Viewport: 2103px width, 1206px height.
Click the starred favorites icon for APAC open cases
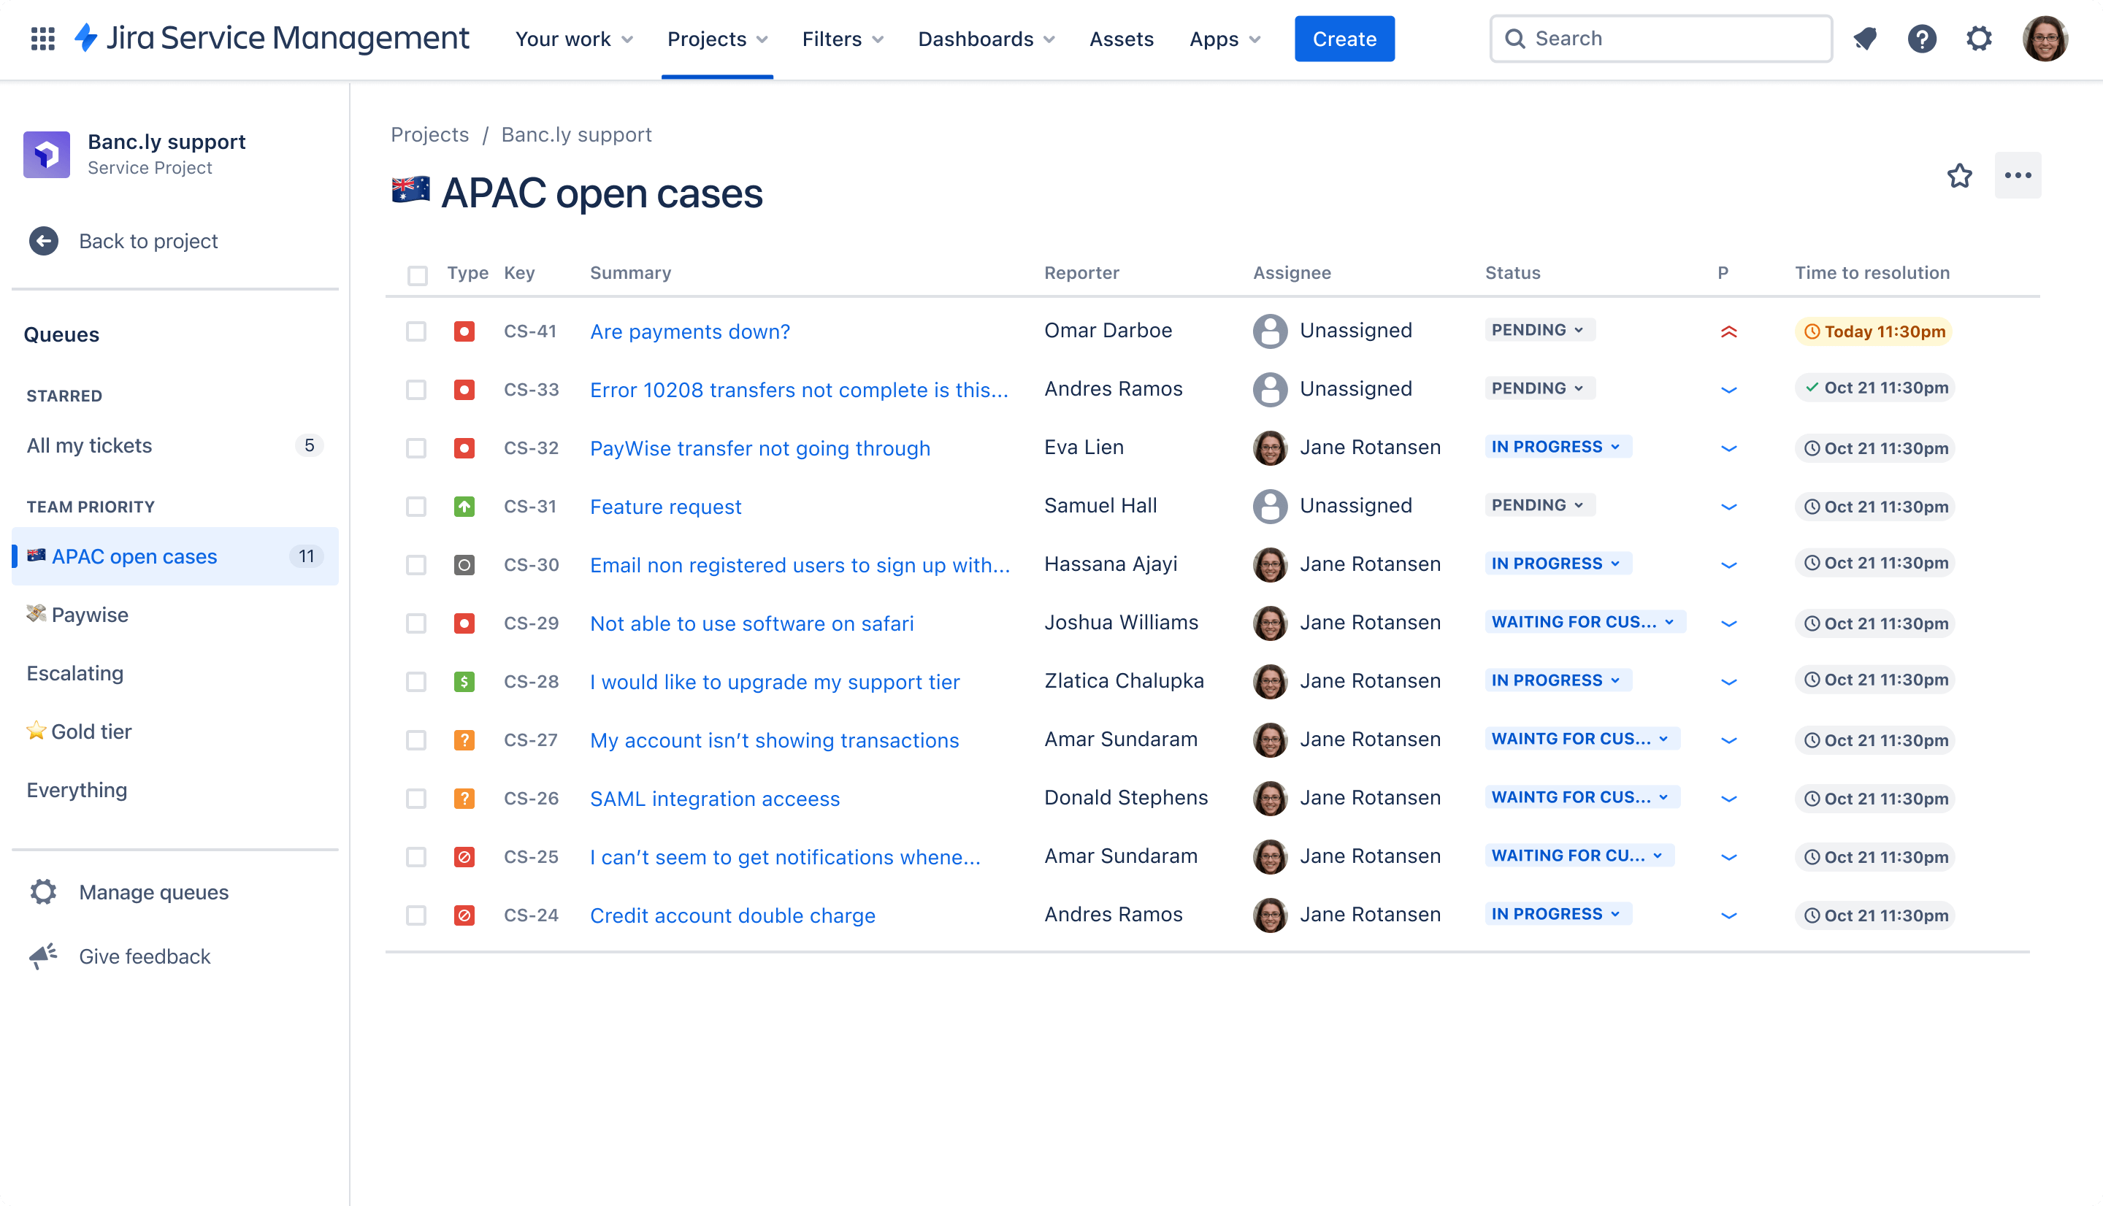tap(1960, 174)
